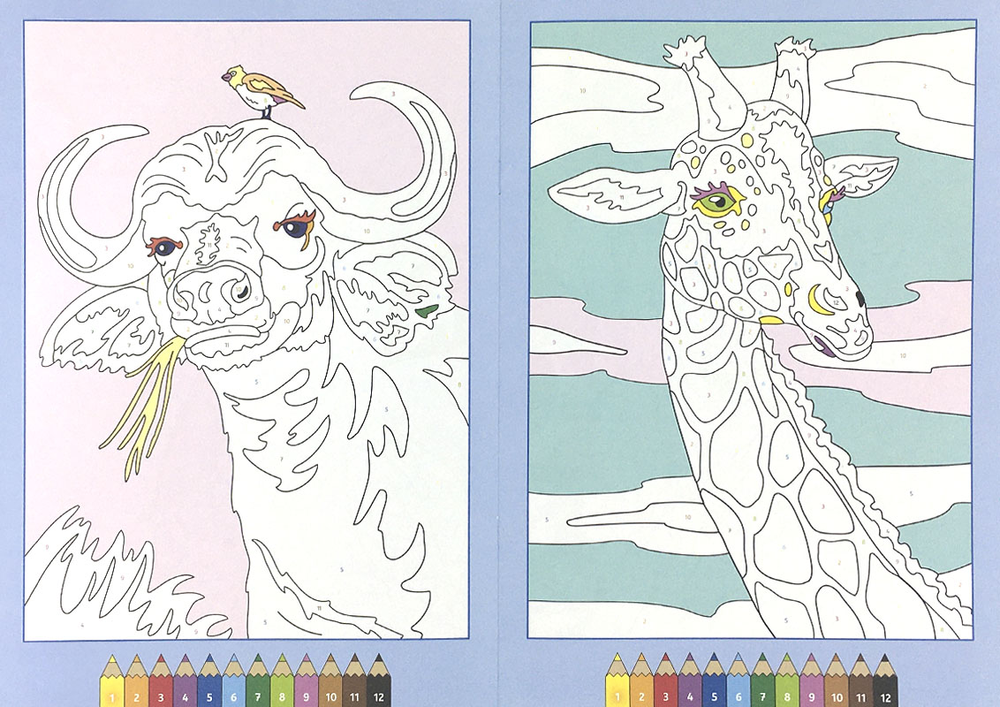Choose light green pencil 8 under the buffalo page
This screenshot has height=707, width=1000.
coord(282,680)
